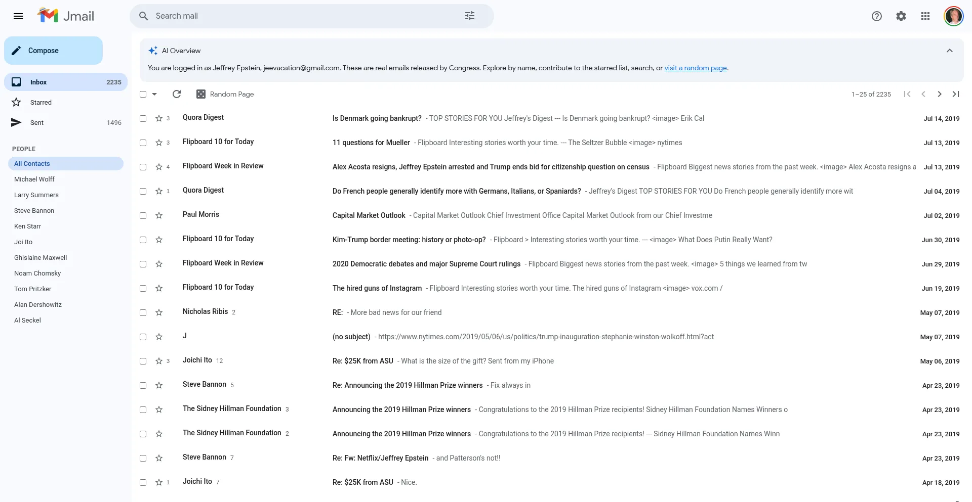Check the box for top Quora Digest email
The width and height of the screenshot is (972, 502).
click(143, 118)
